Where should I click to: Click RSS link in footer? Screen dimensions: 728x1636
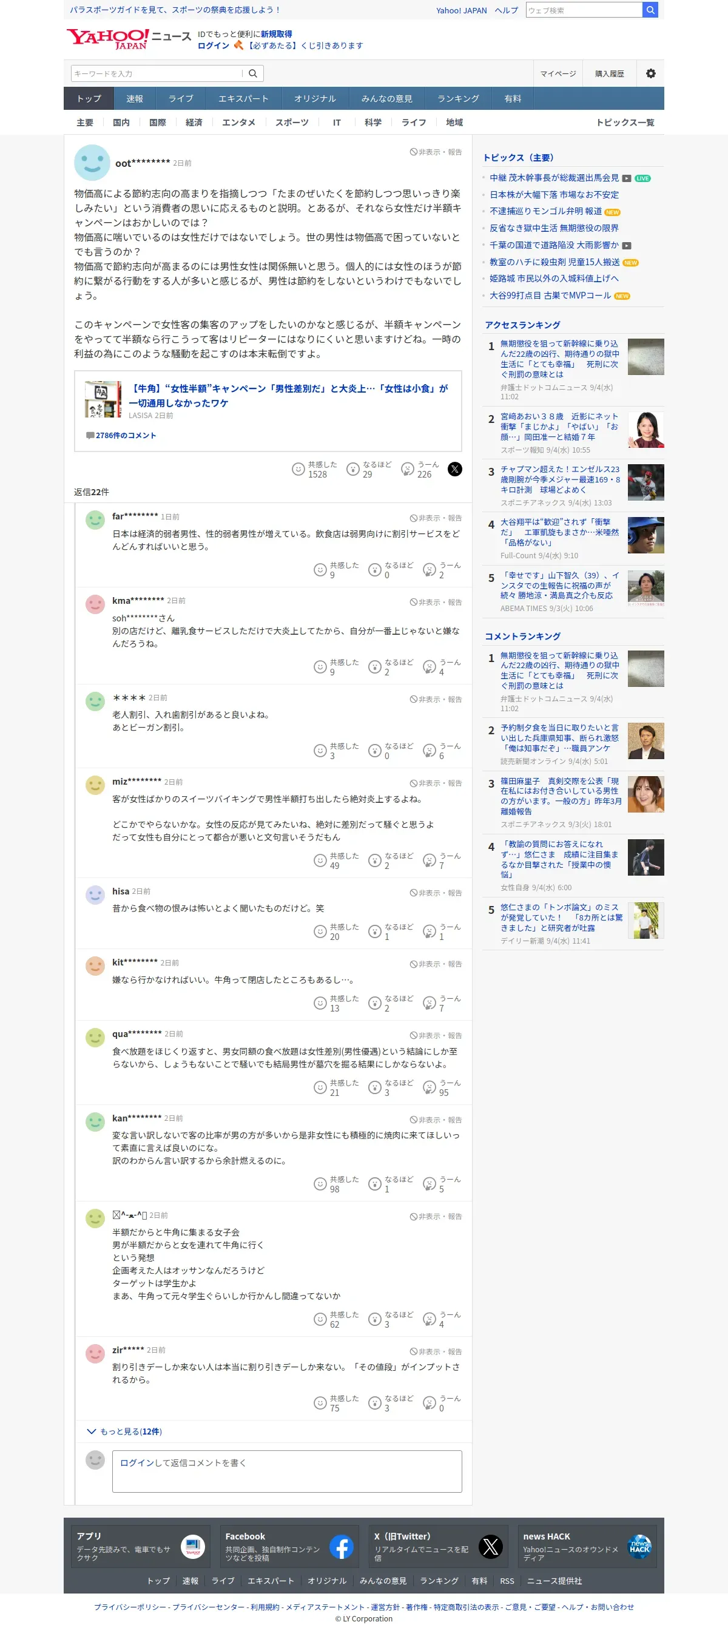(x=507, y=1581)
